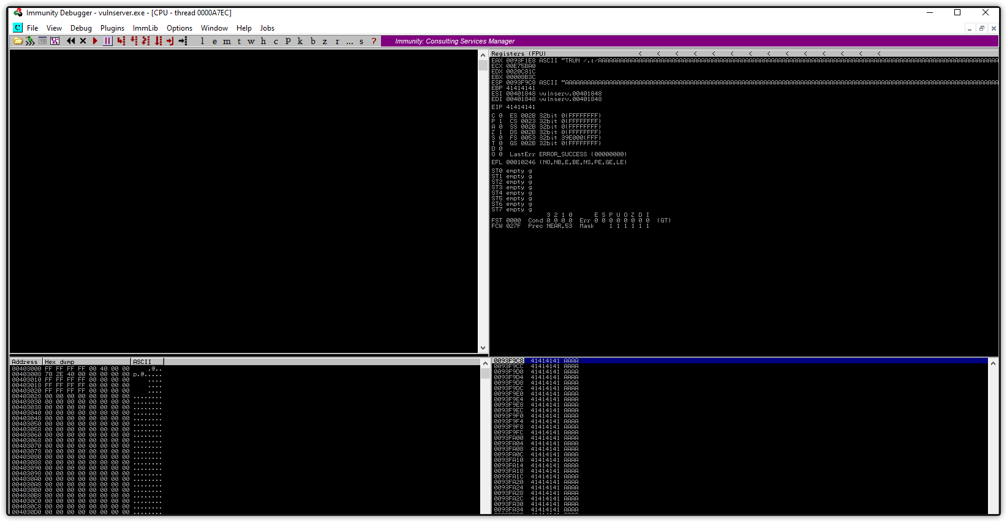The image size is (1007, 522).
Task: Open the Options menu
Action: tap(179, 28)
